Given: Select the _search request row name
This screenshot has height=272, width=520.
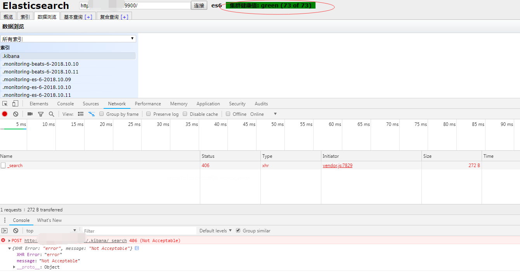Looking at the screenshot, I should coord(16,166).
